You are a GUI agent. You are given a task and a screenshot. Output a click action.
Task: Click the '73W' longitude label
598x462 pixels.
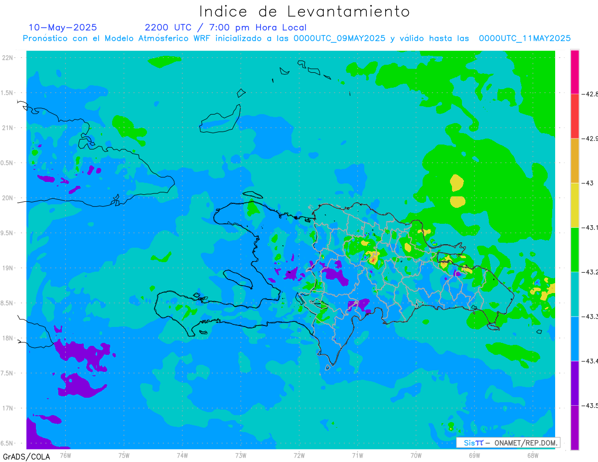(241, 455)
